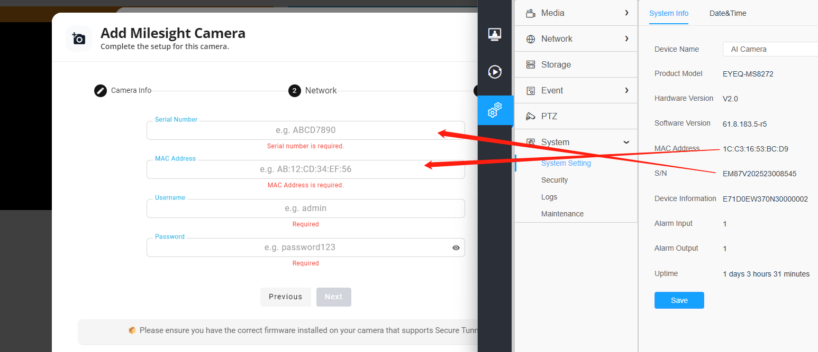Select the MAC address value 1C:C3:16:53:BC:D9
The image size is (818, 352).
[x=756, y=149]
